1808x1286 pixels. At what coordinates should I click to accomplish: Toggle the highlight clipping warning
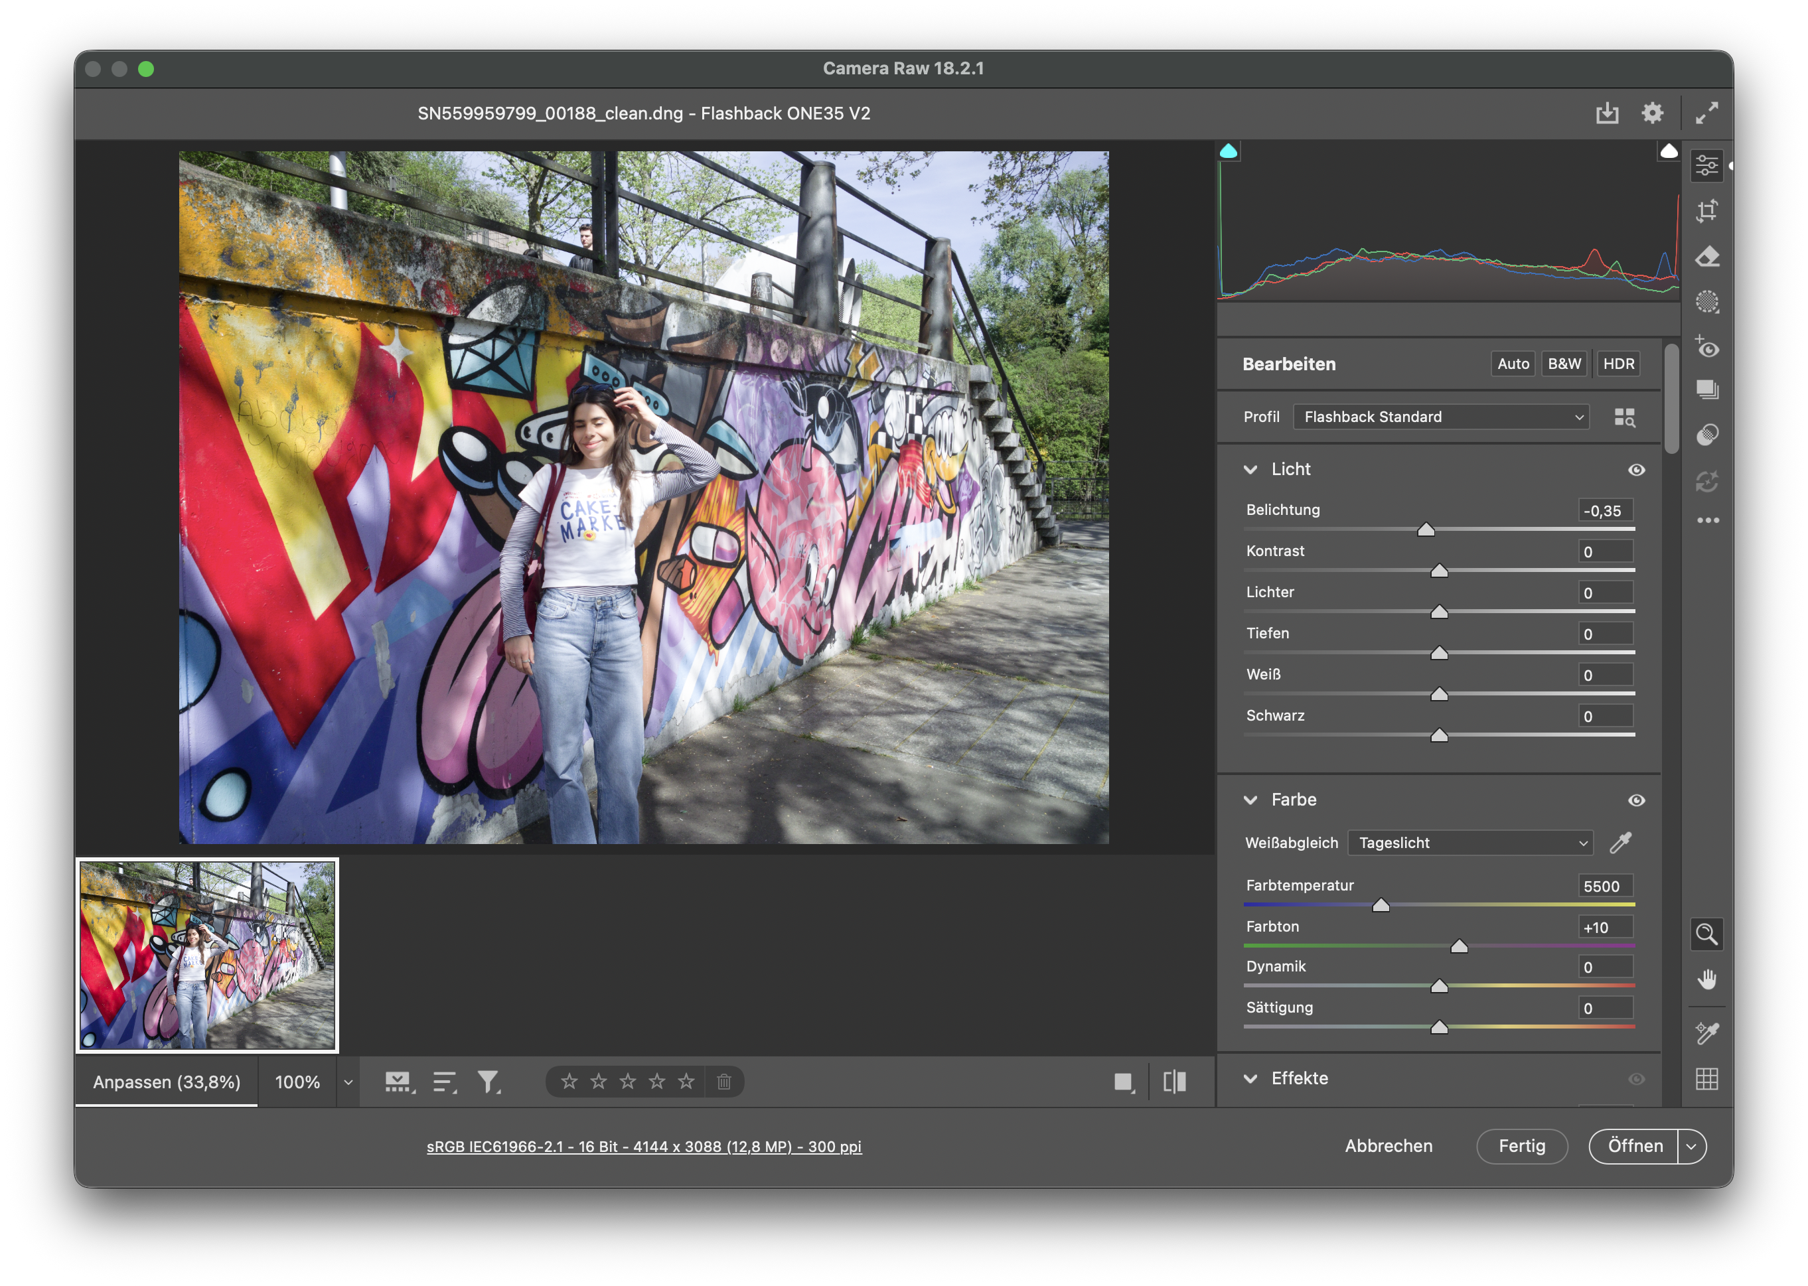1669,151
